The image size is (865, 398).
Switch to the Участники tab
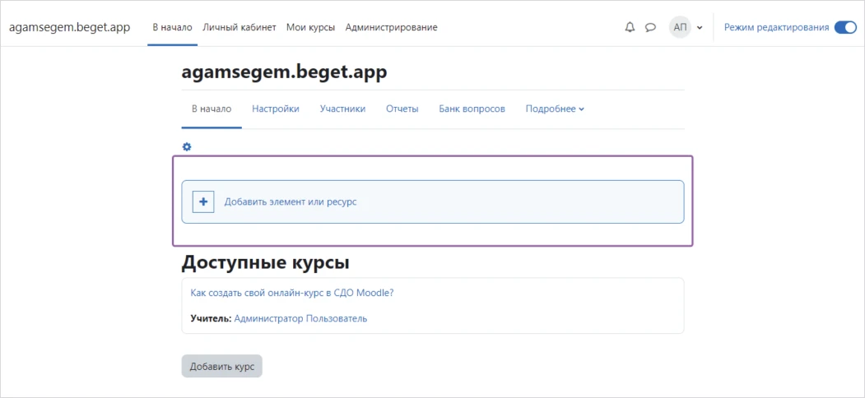342,109
